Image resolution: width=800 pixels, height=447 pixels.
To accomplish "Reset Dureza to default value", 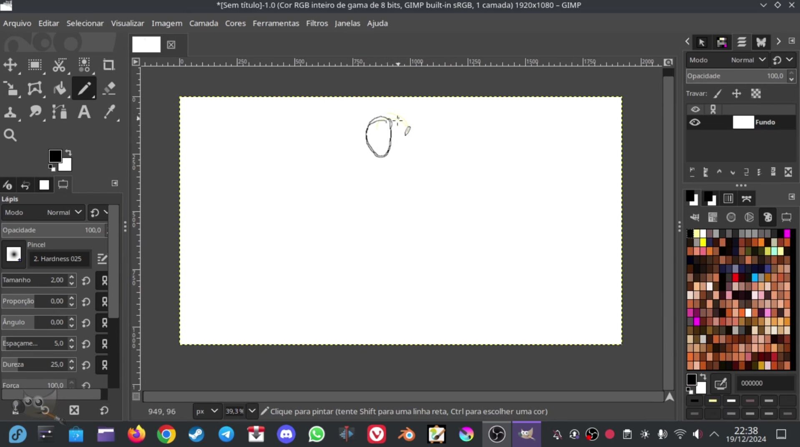I will [86, 365].
